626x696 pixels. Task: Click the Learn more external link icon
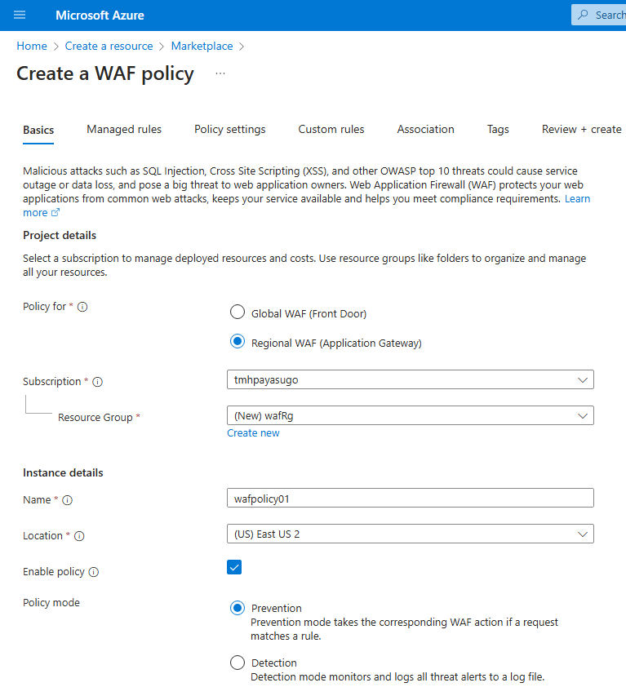(55, 213)
